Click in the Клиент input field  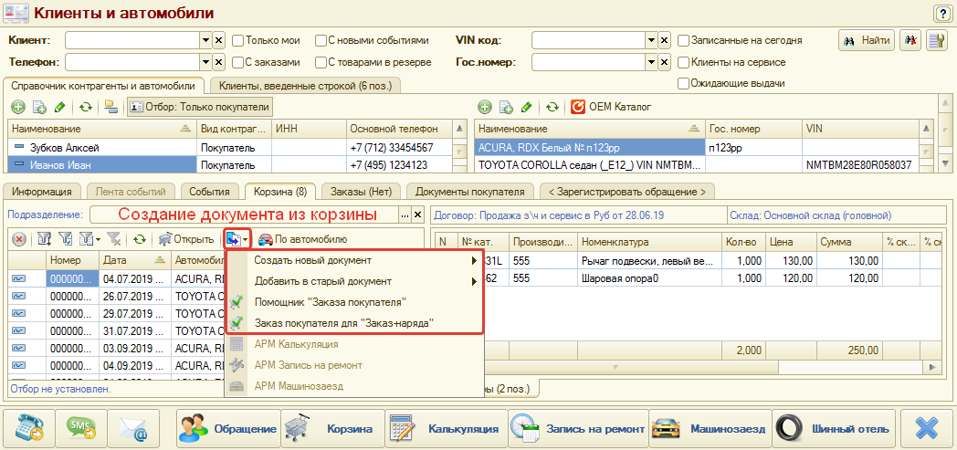click(132, 40)
